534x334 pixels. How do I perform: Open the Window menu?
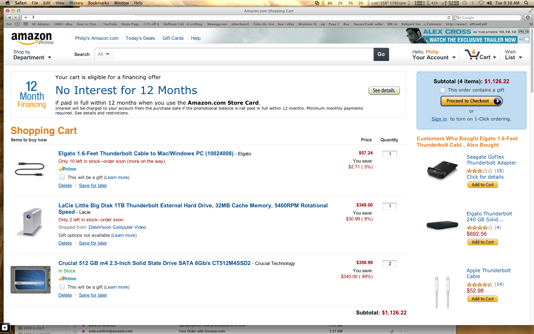pos(121,3)
